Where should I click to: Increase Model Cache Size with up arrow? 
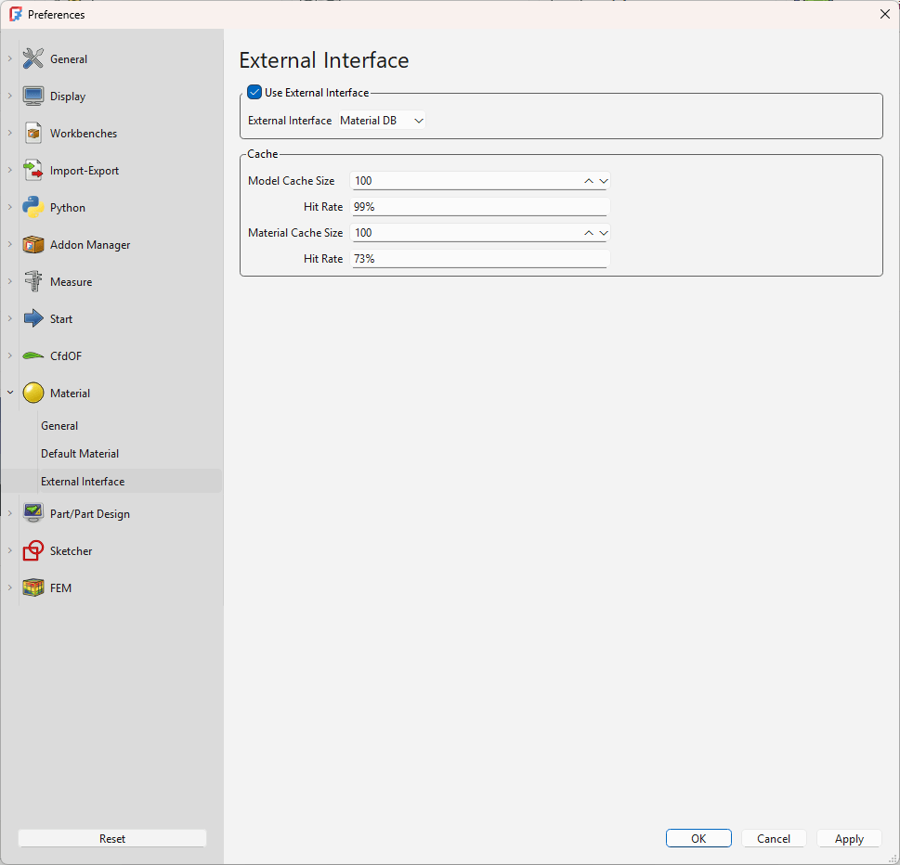[588, 181]
